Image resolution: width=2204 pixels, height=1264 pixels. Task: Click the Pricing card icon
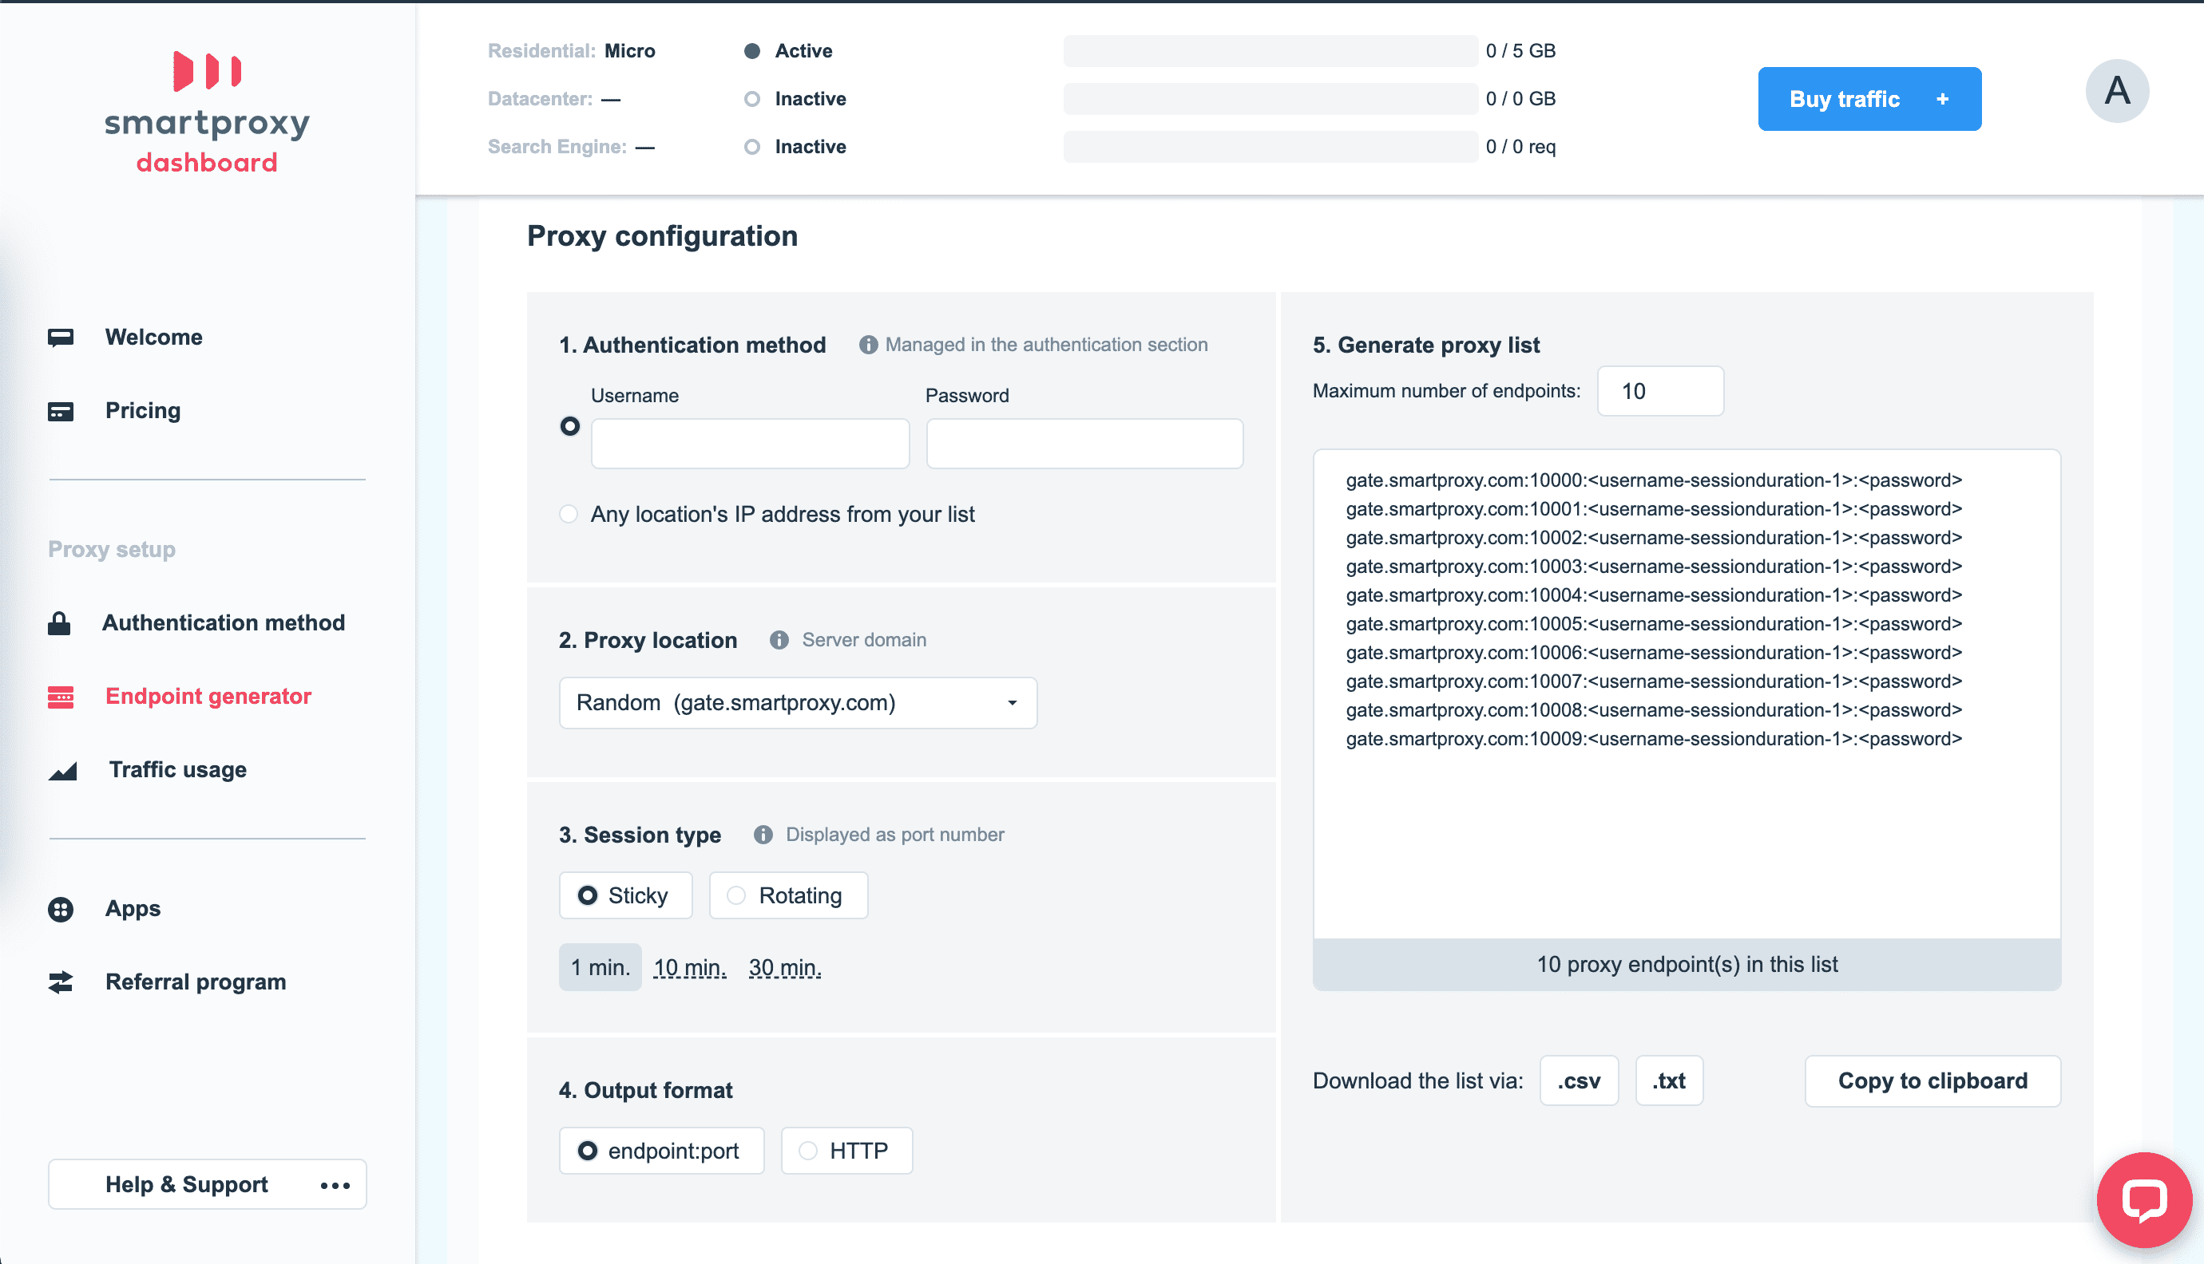[x=61, y=411]
